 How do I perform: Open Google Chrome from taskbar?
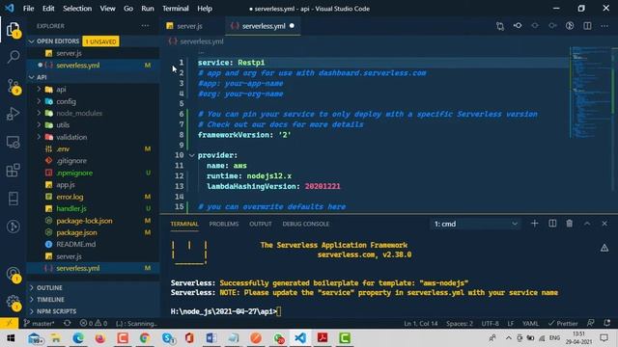[x=145, y=338]
